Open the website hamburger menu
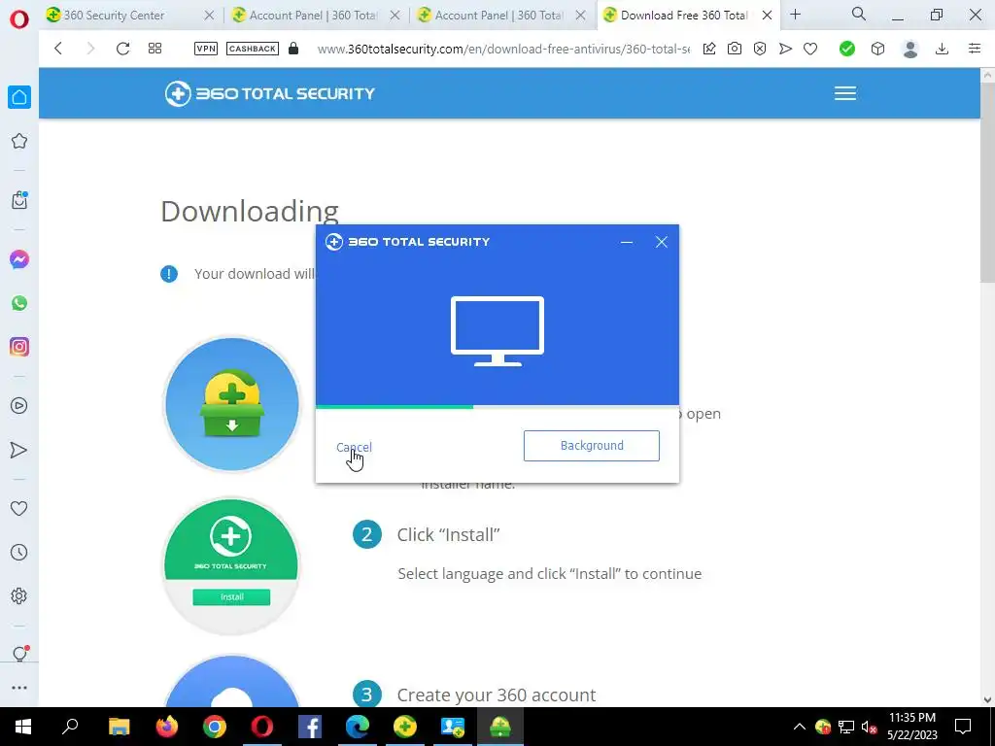This screenshot has height=746, width=995. pyautogui.click(x=845, y=93)
